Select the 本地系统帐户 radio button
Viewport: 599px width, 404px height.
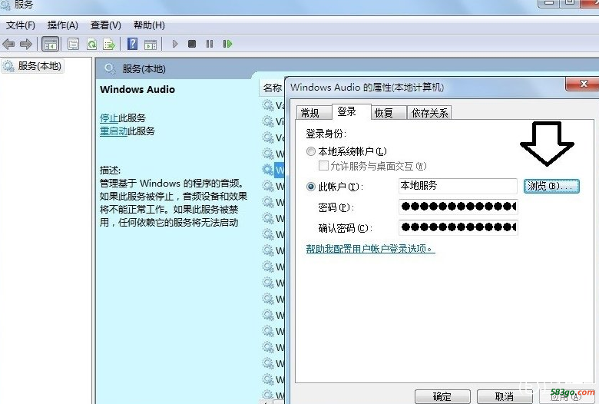pos(311,151)
